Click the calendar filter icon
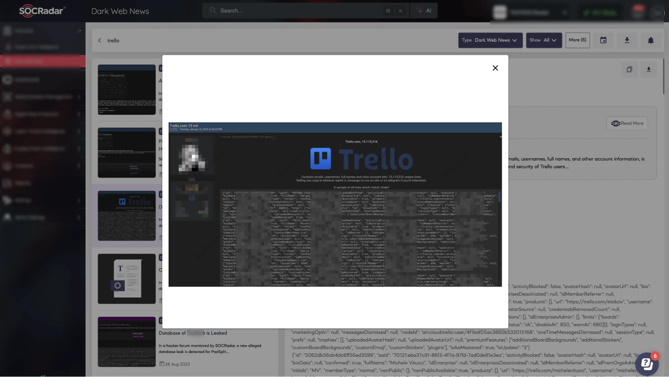 (x=603, y=40)
